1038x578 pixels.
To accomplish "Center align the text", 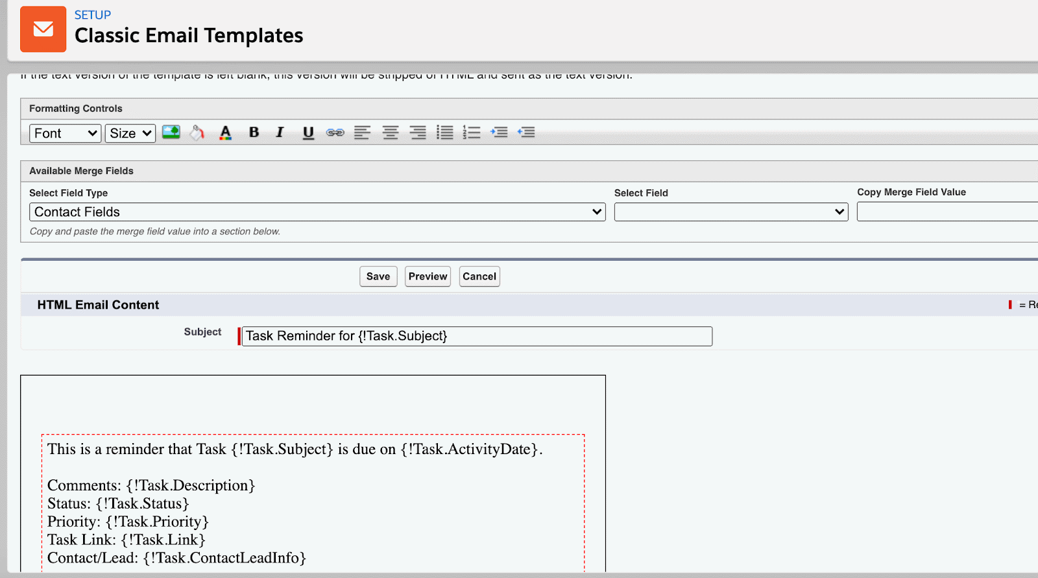I will click(390, 132).
